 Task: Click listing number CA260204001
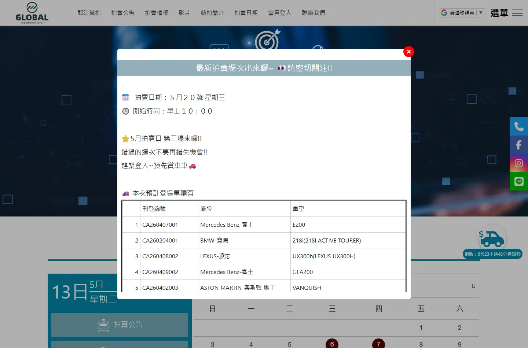pos(160,241)
